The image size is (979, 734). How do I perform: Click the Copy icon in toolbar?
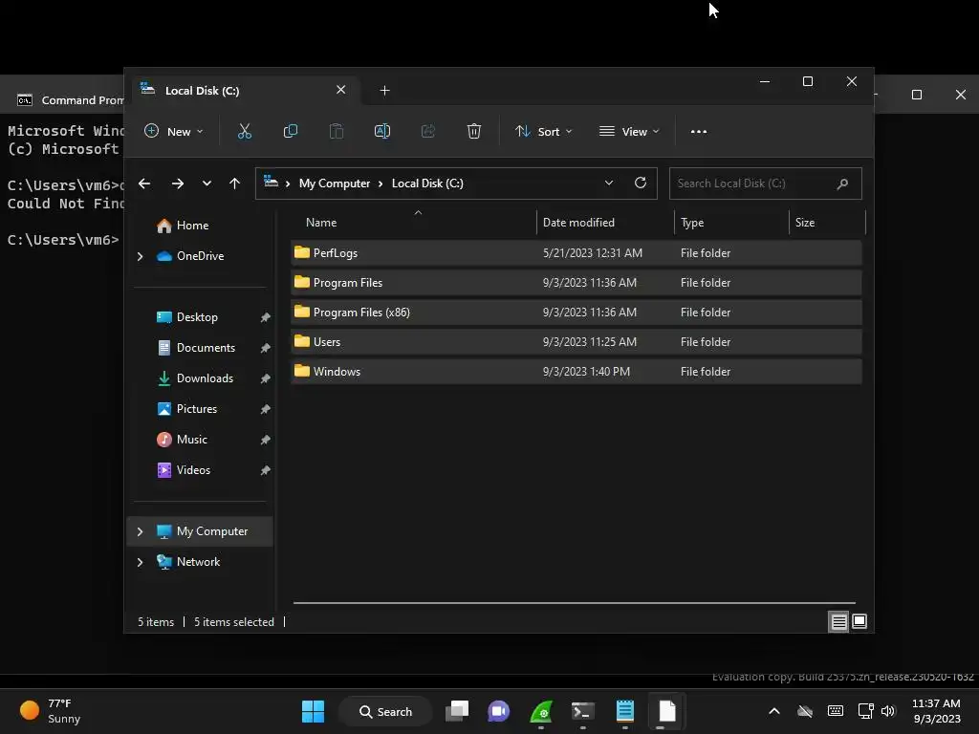pyautogui.click(x=291, y=132)
